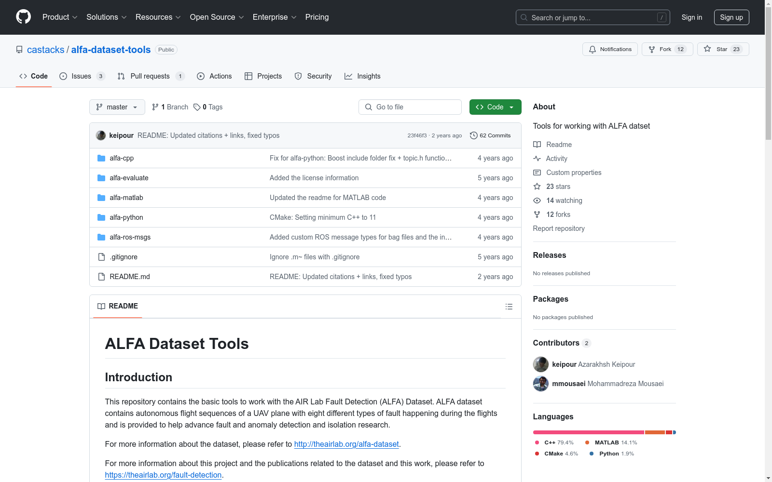
Task: Click the Pricing link
Action: 317,17
